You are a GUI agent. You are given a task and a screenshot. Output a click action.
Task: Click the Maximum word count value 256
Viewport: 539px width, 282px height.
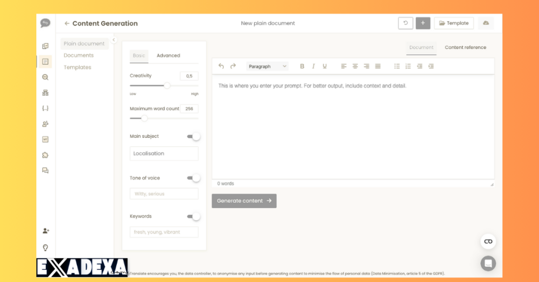coord(189,108)
